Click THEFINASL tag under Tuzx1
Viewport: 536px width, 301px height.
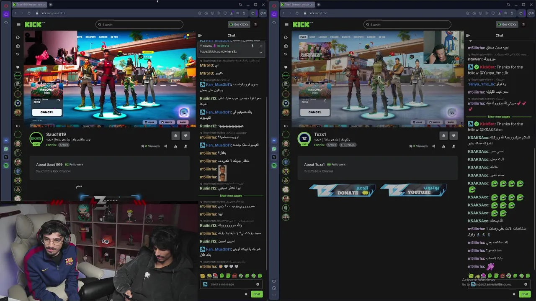coord(348,145)
